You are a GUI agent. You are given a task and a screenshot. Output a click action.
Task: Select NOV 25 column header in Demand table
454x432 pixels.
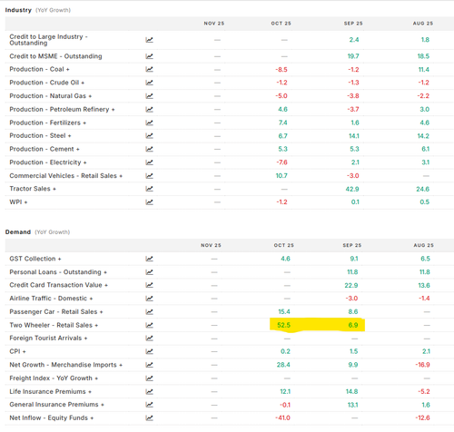[x=211, y=245]
